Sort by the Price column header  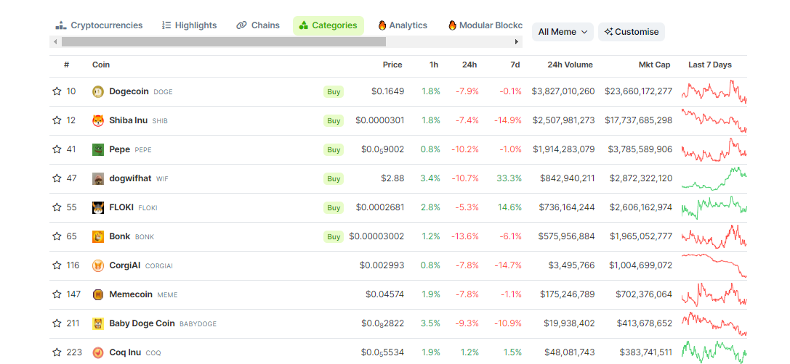(392, 65)
